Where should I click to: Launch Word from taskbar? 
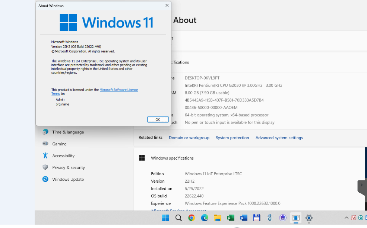(x=244, y=218)
